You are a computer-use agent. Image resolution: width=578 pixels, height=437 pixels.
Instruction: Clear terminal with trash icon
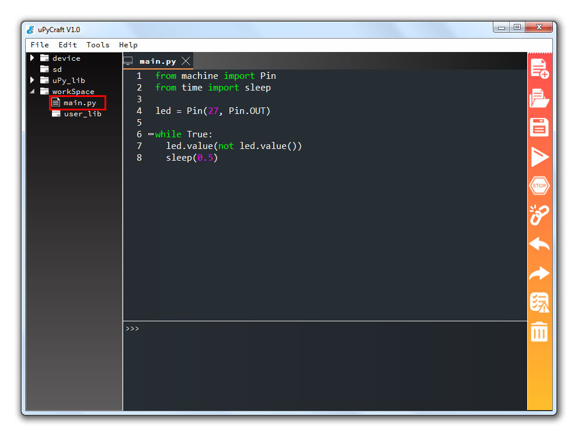click(539, 331)
